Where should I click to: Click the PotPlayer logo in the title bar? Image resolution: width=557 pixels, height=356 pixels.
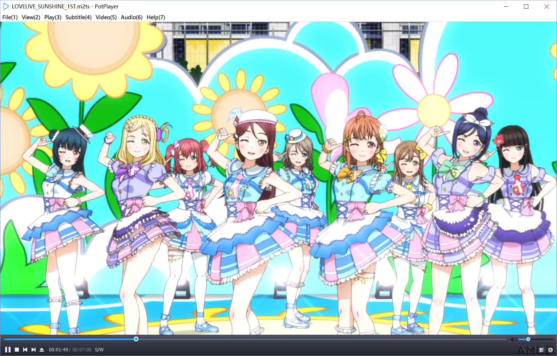pyautogui.click(x=6, y=6)
